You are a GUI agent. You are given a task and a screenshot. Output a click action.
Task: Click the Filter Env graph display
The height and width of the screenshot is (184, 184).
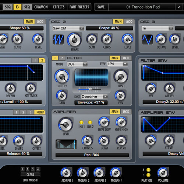coord(163,72)
